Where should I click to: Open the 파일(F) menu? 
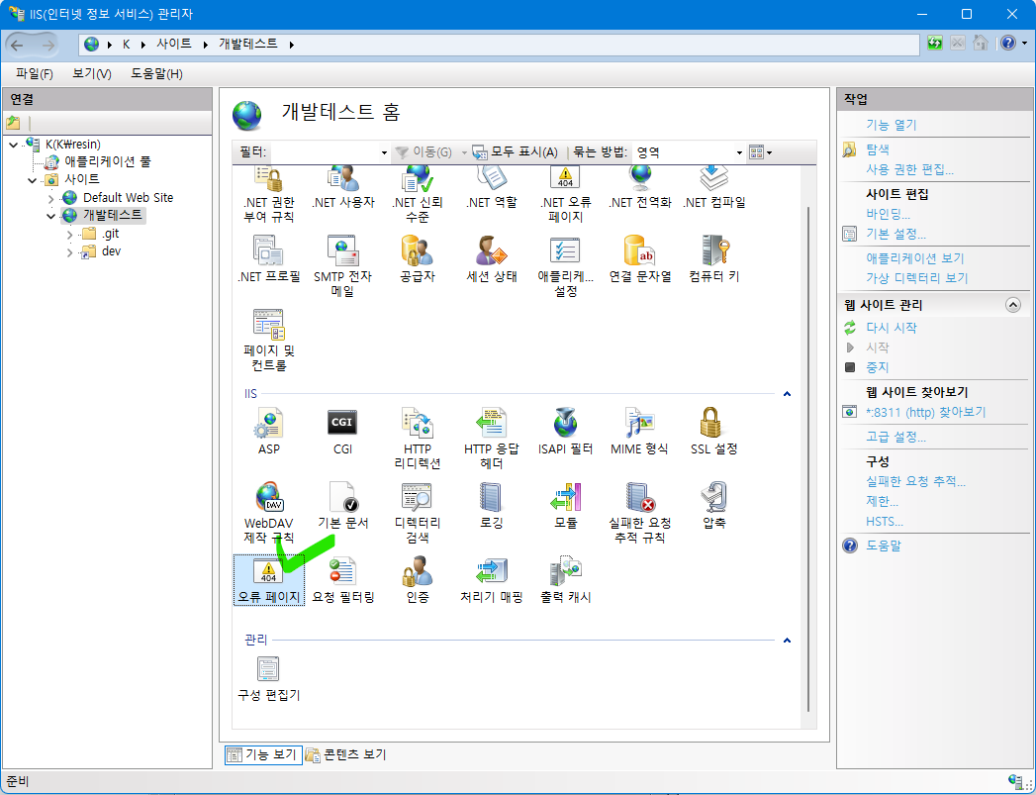[x=35, y=74]
